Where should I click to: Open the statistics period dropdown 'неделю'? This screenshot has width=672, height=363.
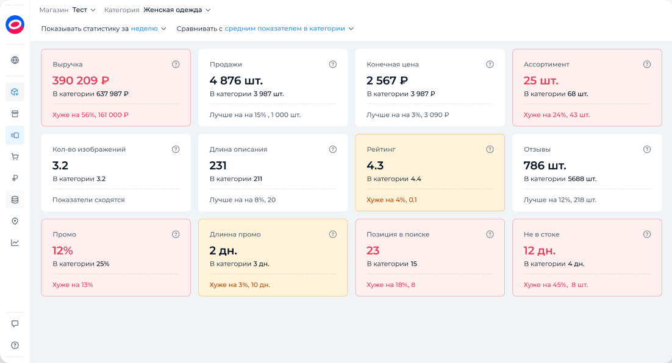(148, 29)
